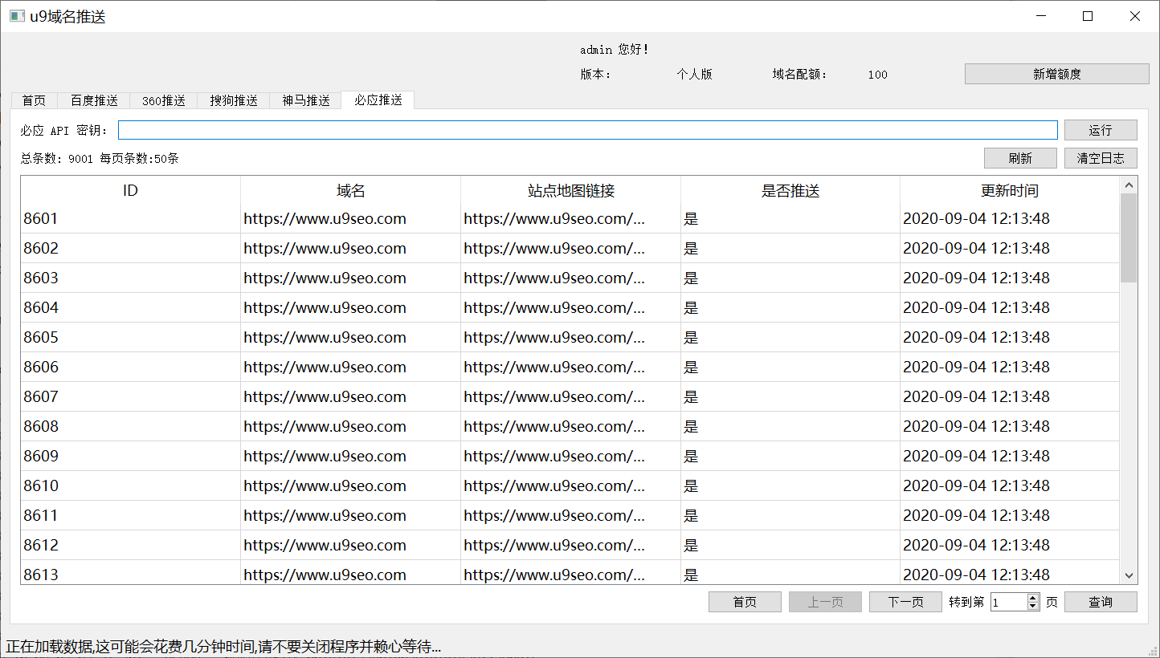1160x658 pixels.
Task: Click the sitemap link cell in row 8605
Action: point(570,337)
